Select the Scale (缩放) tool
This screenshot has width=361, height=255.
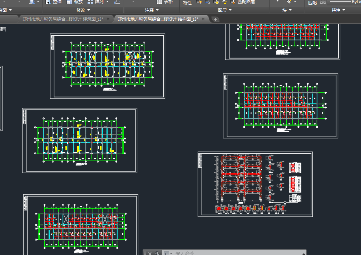tap(74, 2)
